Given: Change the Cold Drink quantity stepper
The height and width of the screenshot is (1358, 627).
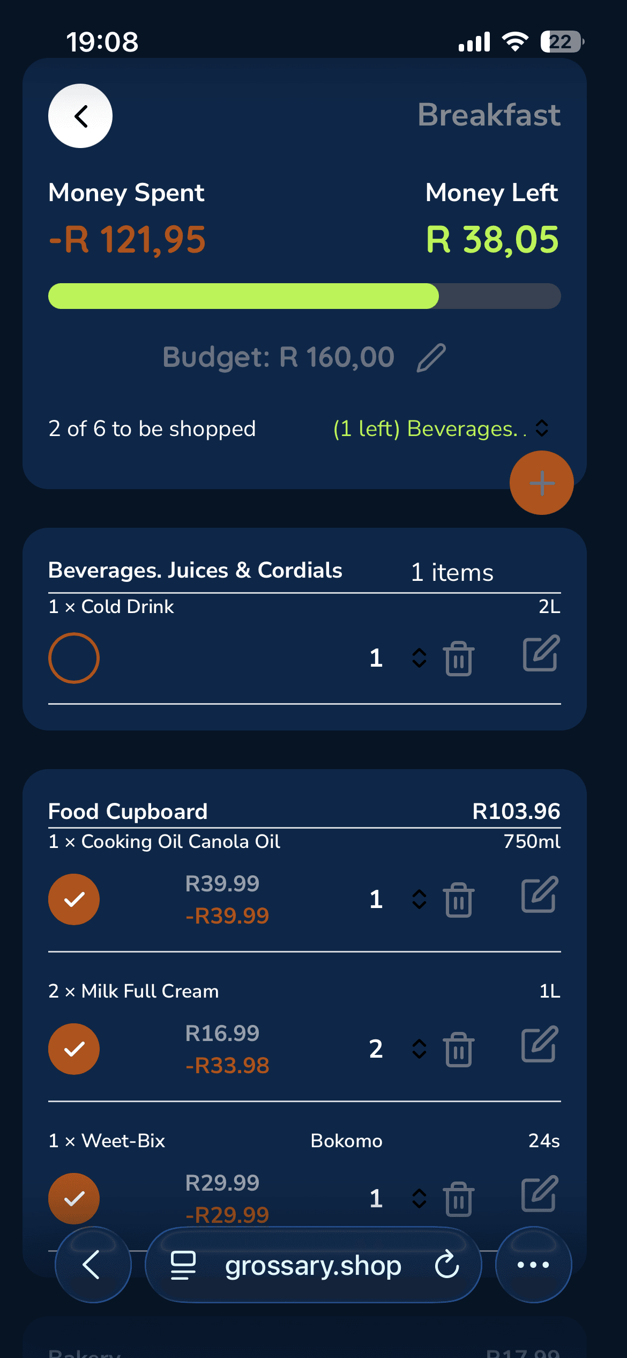Looking at the screenshot, I should [x=419, y=658].
